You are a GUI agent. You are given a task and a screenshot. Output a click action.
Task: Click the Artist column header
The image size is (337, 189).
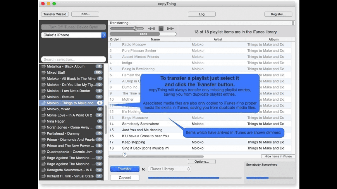218,39
